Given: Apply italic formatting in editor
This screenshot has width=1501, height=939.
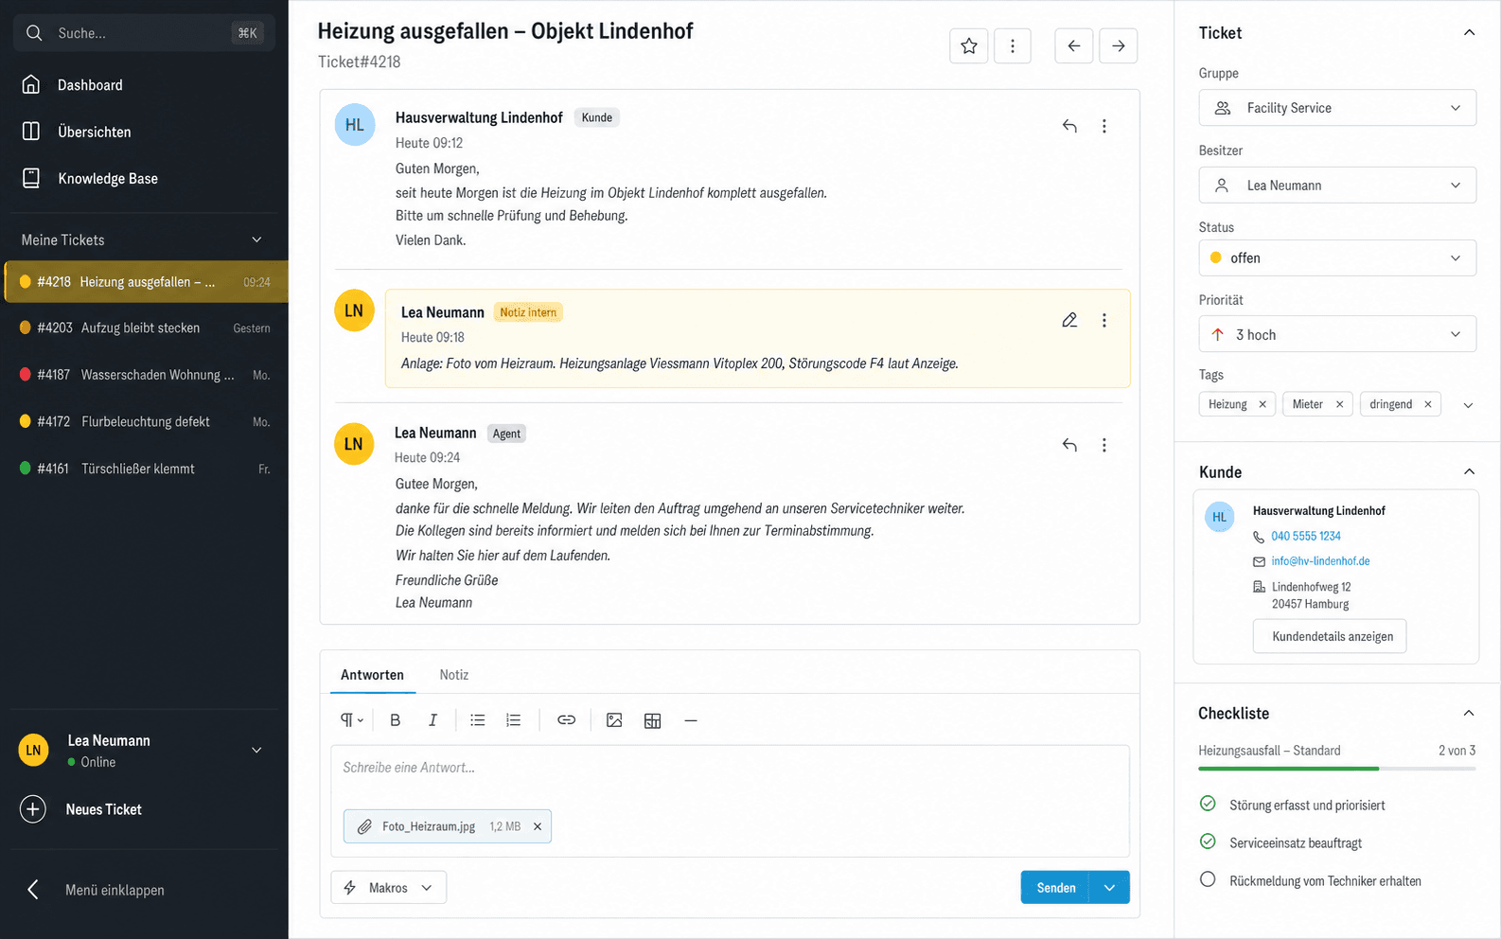Looking at the screenshot, I should [x=433, y=720].
